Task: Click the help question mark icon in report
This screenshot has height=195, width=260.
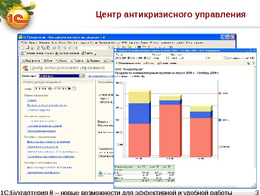Action: tap(253, 63)
